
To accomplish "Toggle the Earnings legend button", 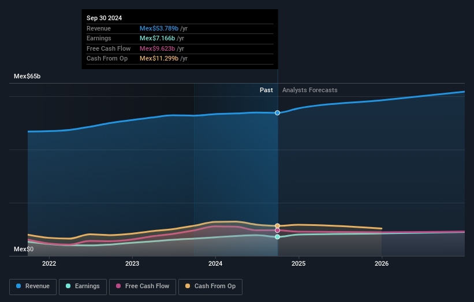I will point(83,286).
